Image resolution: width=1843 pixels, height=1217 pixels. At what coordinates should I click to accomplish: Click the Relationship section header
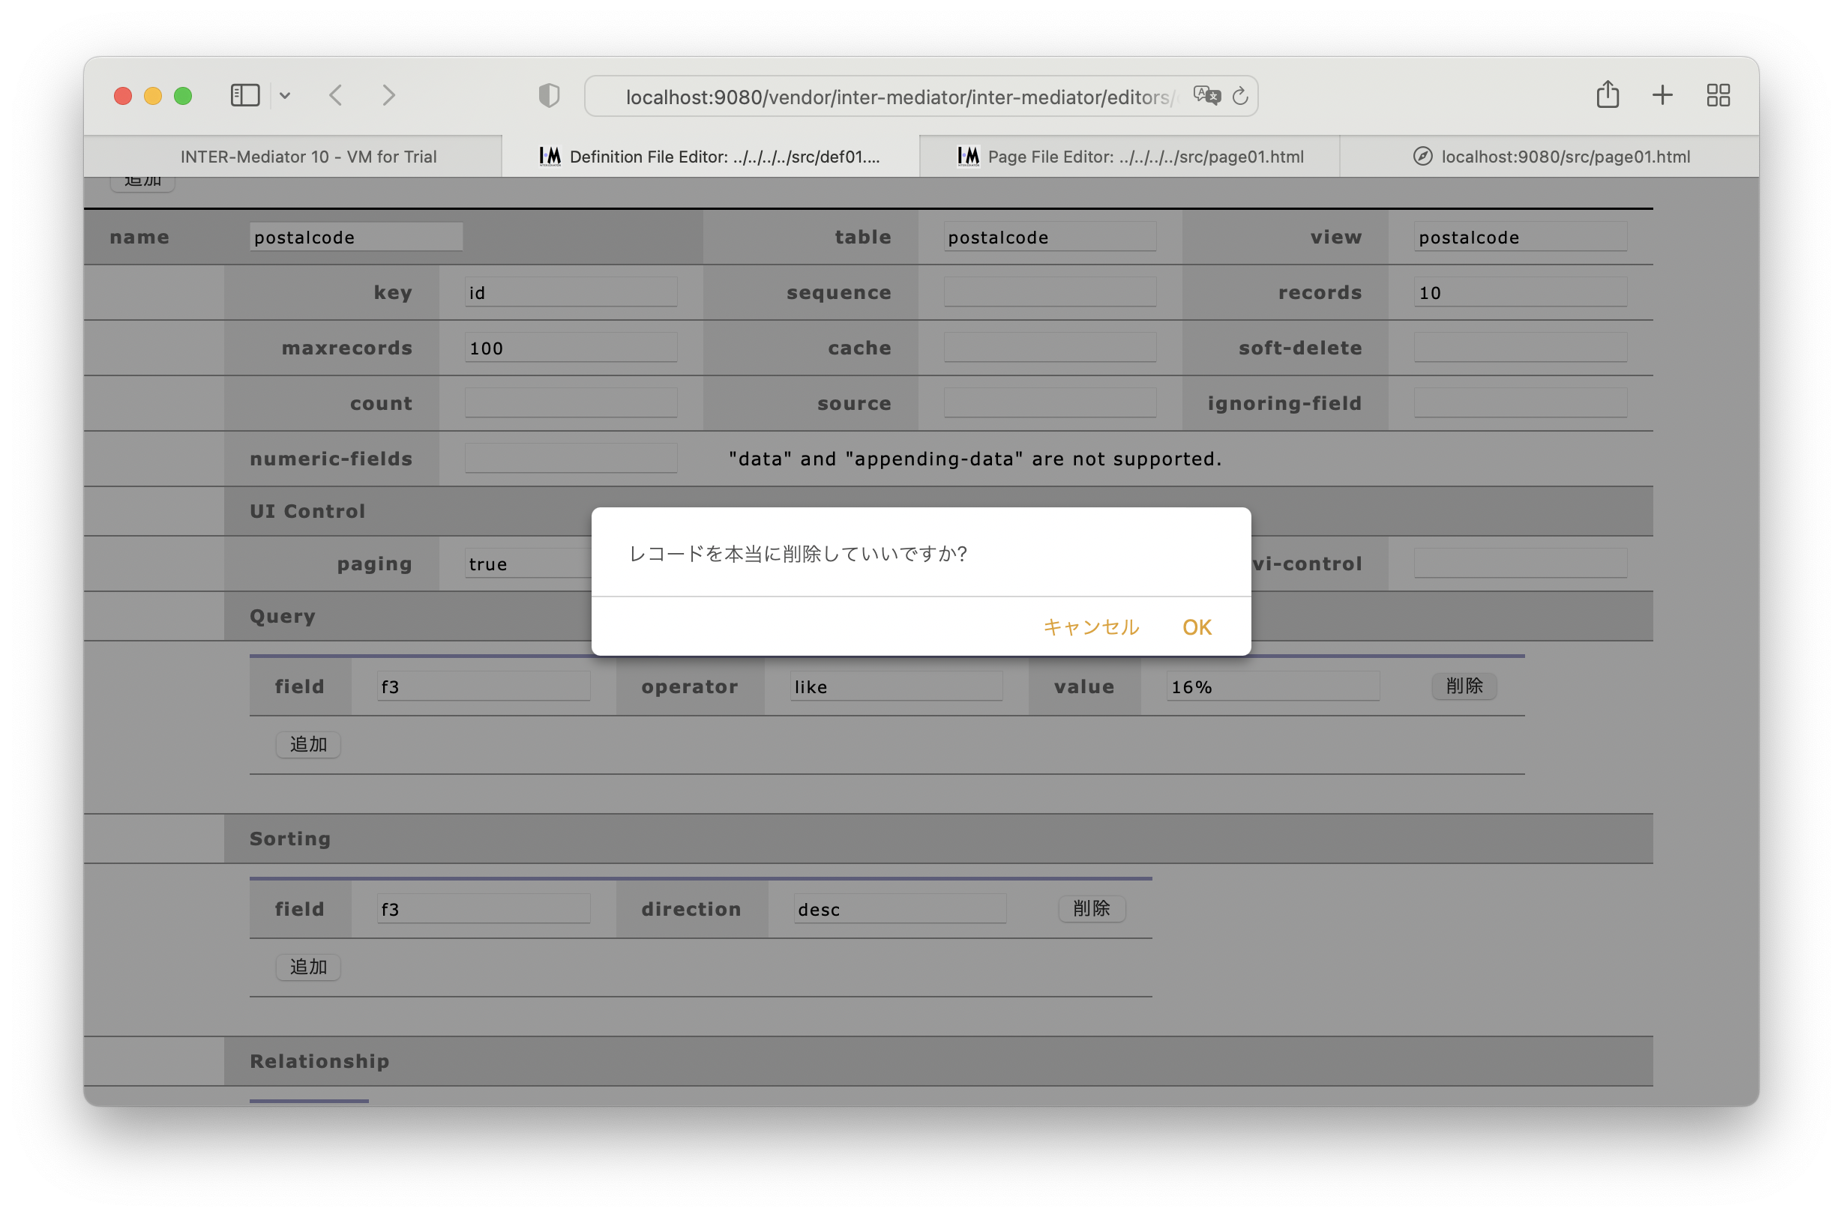938,1062
